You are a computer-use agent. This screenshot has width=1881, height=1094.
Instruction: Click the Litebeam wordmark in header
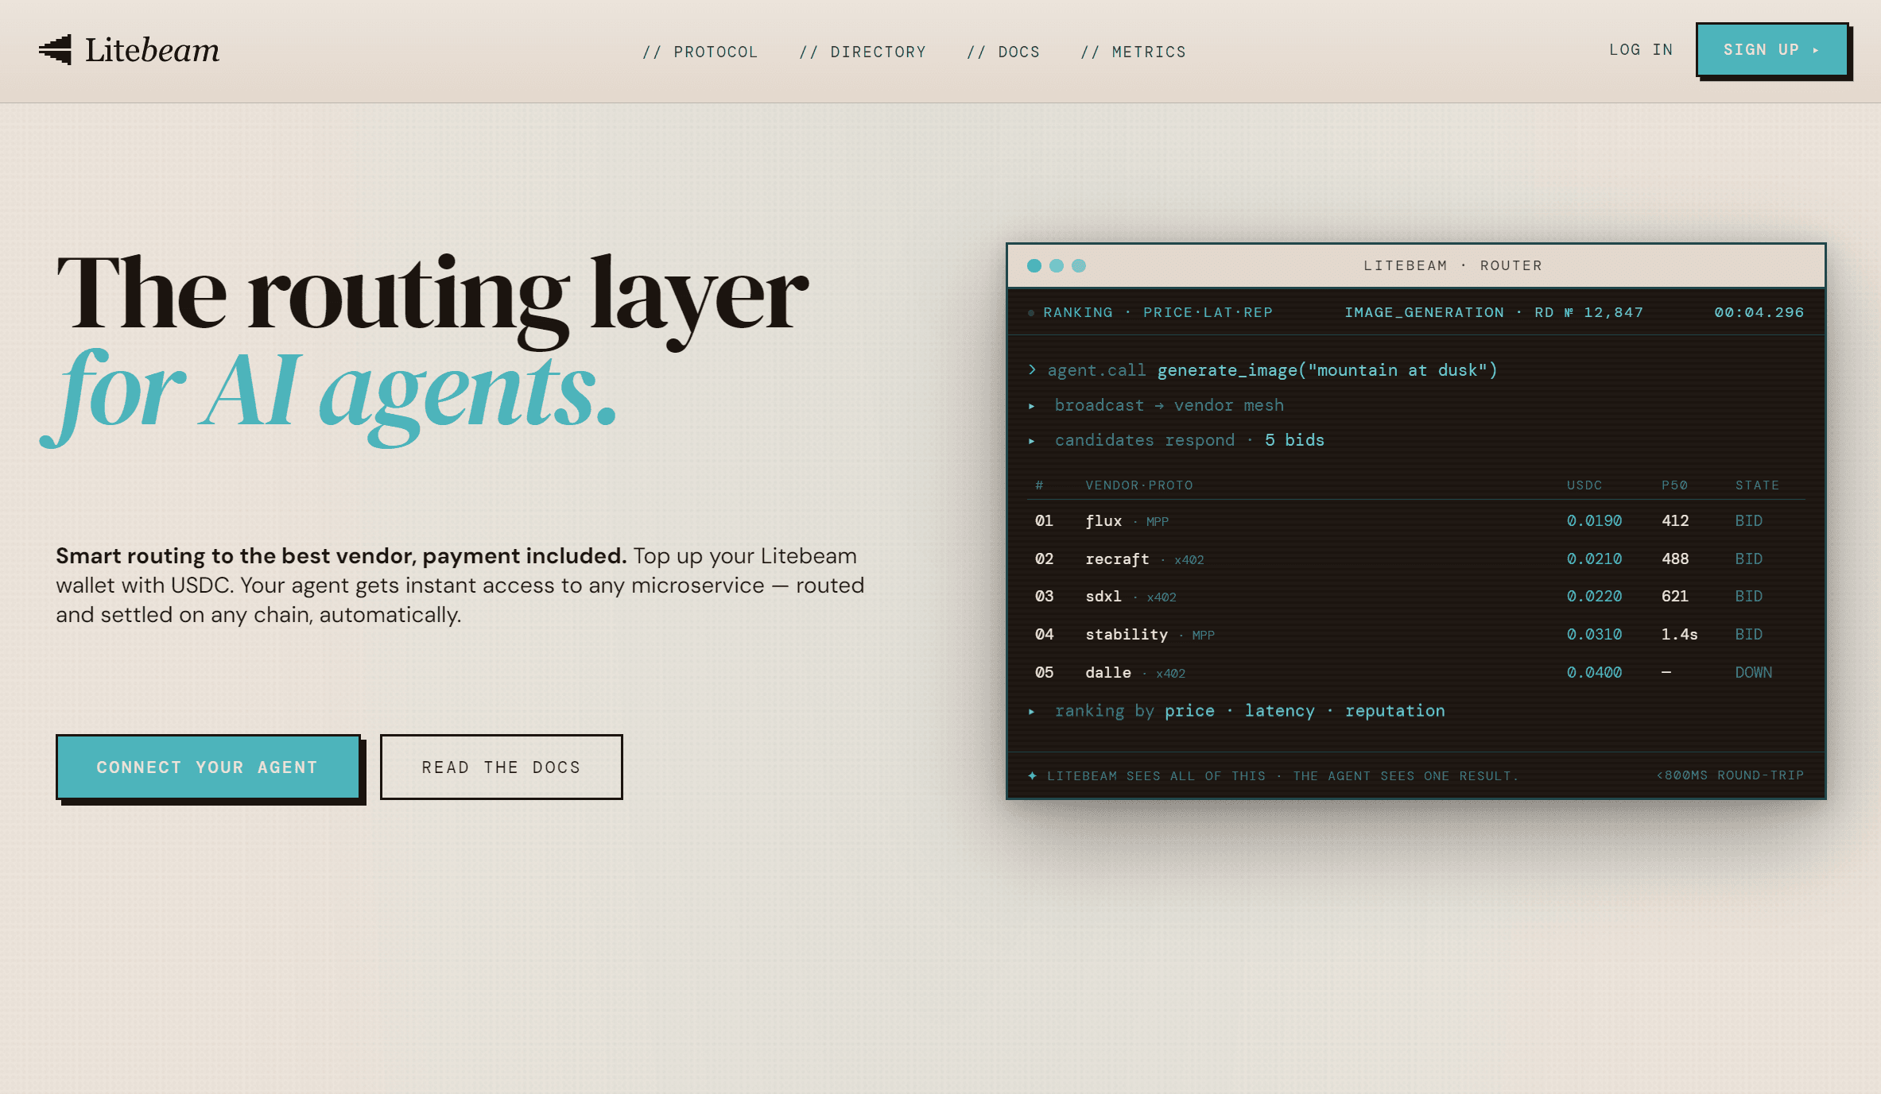(152, 50)
